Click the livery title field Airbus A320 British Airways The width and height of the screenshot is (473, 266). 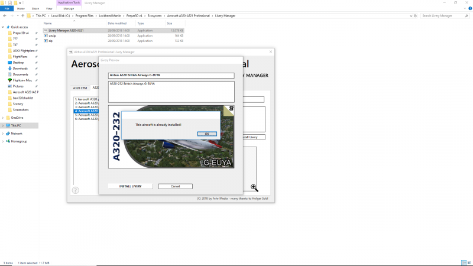click(171, 76)
